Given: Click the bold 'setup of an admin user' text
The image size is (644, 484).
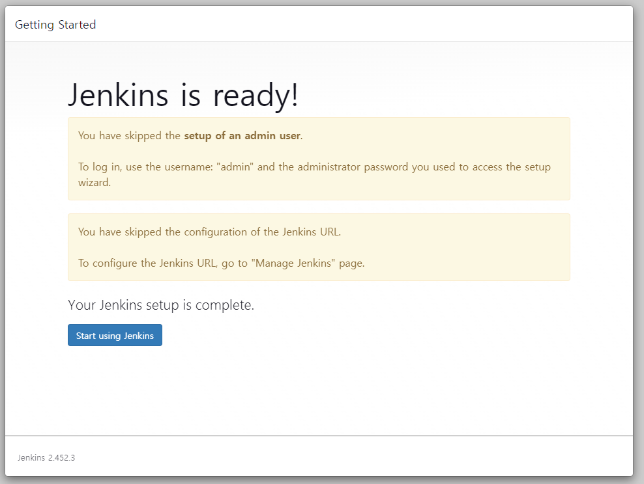Looking at the screenshot, I should click(x=242, y=136).
